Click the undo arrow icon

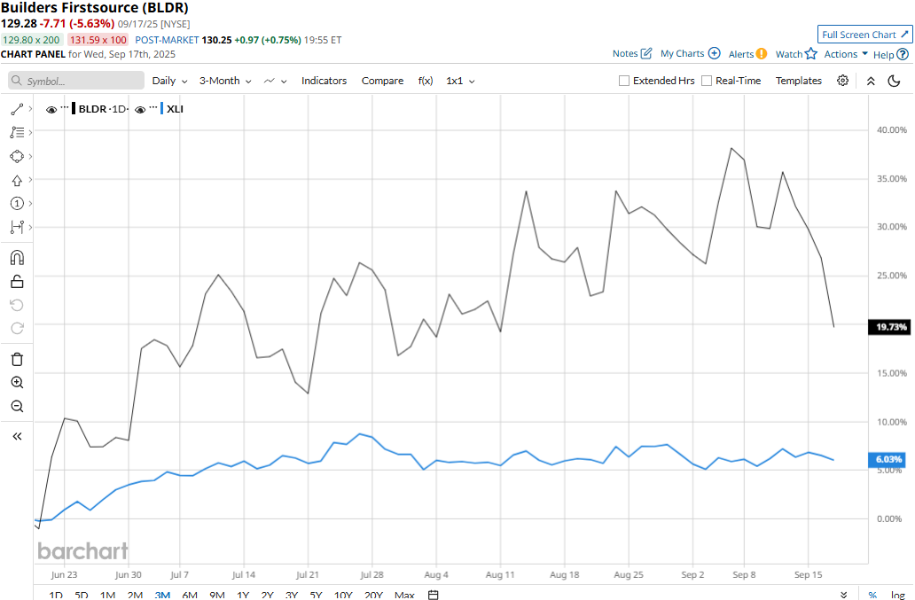(17, 305)
